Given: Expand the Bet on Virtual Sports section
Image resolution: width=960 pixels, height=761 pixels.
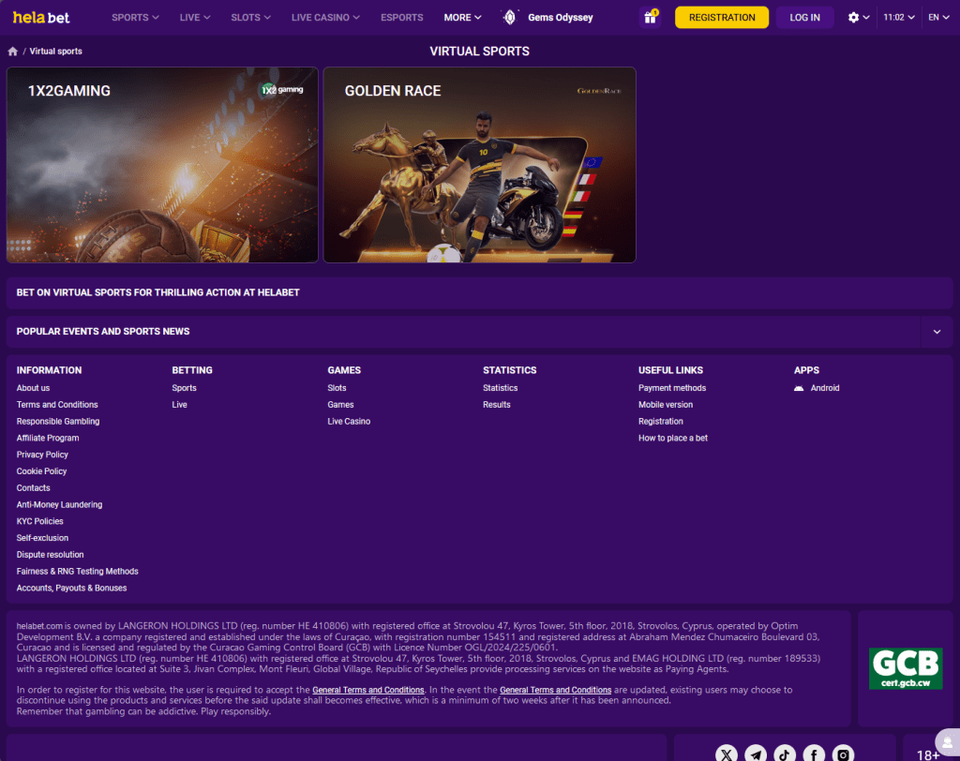Looking at the screenshot, I should click(x=479, y=292).
